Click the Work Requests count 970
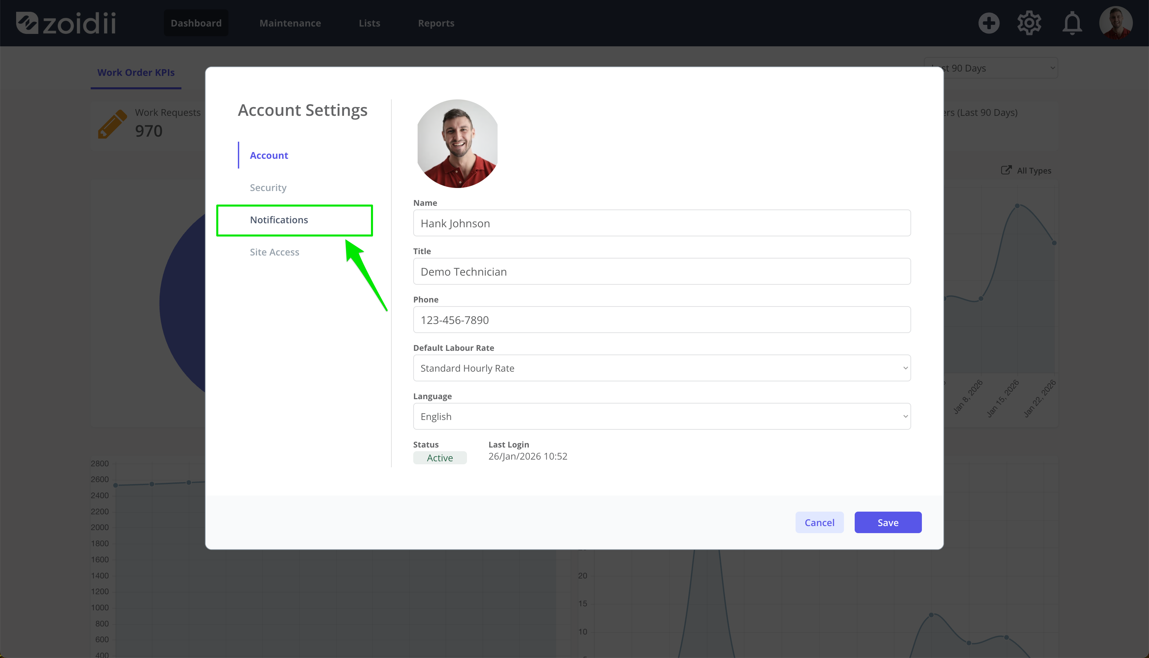 point(149,131)
